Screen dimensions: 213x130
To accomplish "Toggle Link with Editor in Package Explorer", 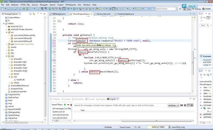I will (x=34, y=14).
